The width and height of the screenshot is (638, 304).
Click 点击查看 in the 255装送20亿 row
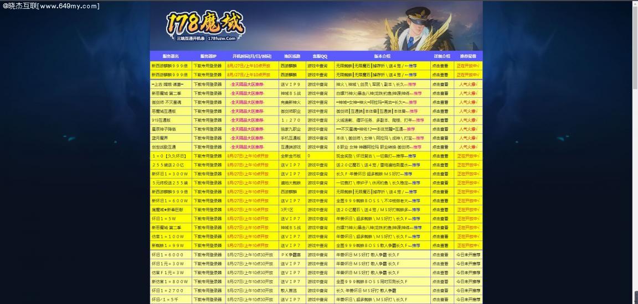pyautogui.click(x=440, y=165)
